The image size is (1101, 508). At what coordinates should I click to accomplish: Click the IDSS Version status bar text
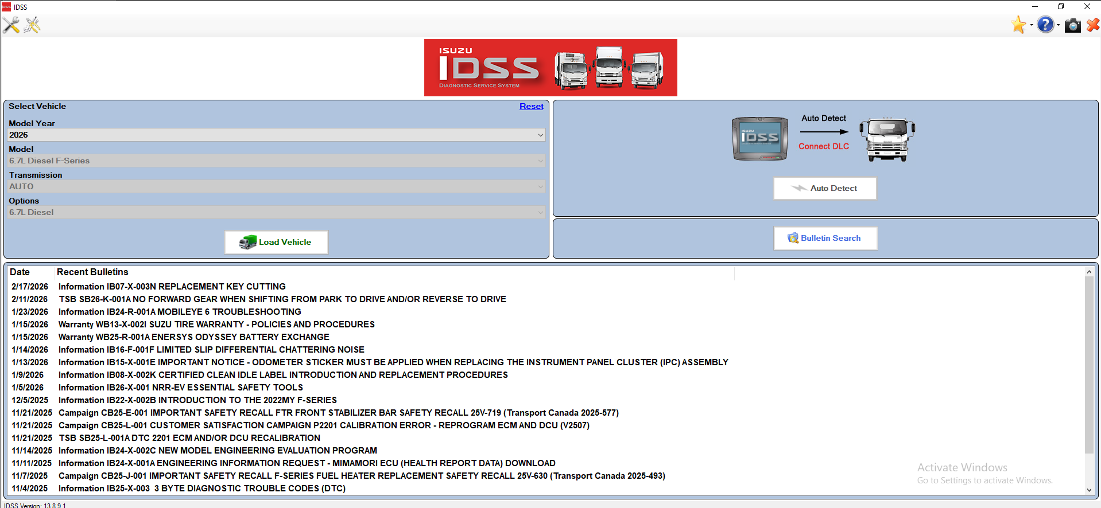[x=35, y=505]
